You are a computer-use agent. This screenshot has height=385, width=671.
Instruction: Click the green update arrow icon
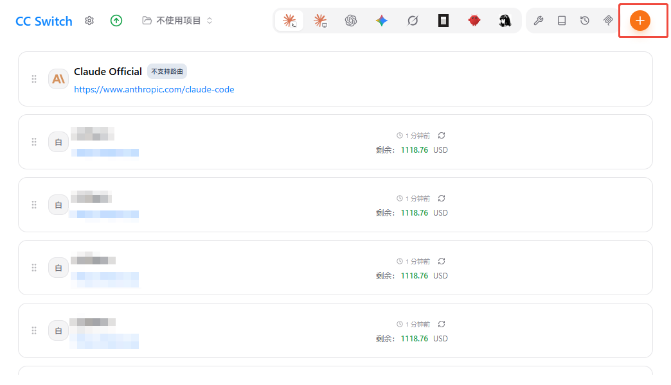tap(116, 21)
